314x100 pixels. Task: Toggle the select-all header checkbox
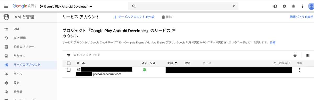pos(69,63)
